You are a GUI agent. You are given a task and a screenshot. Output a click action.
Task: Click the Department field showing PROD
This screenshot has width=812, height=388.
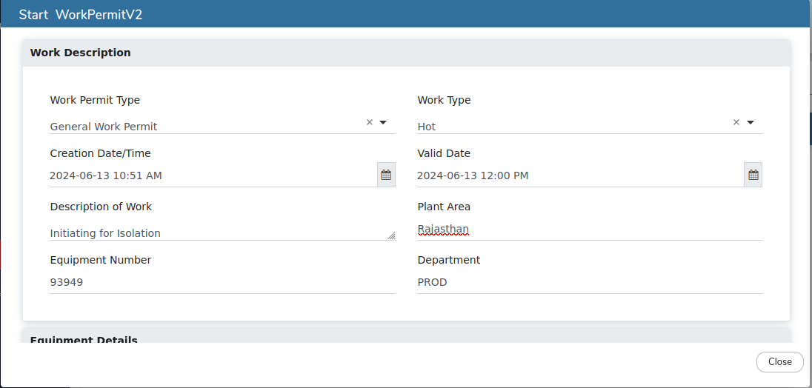pyautogui.click(x=589, y=282)
